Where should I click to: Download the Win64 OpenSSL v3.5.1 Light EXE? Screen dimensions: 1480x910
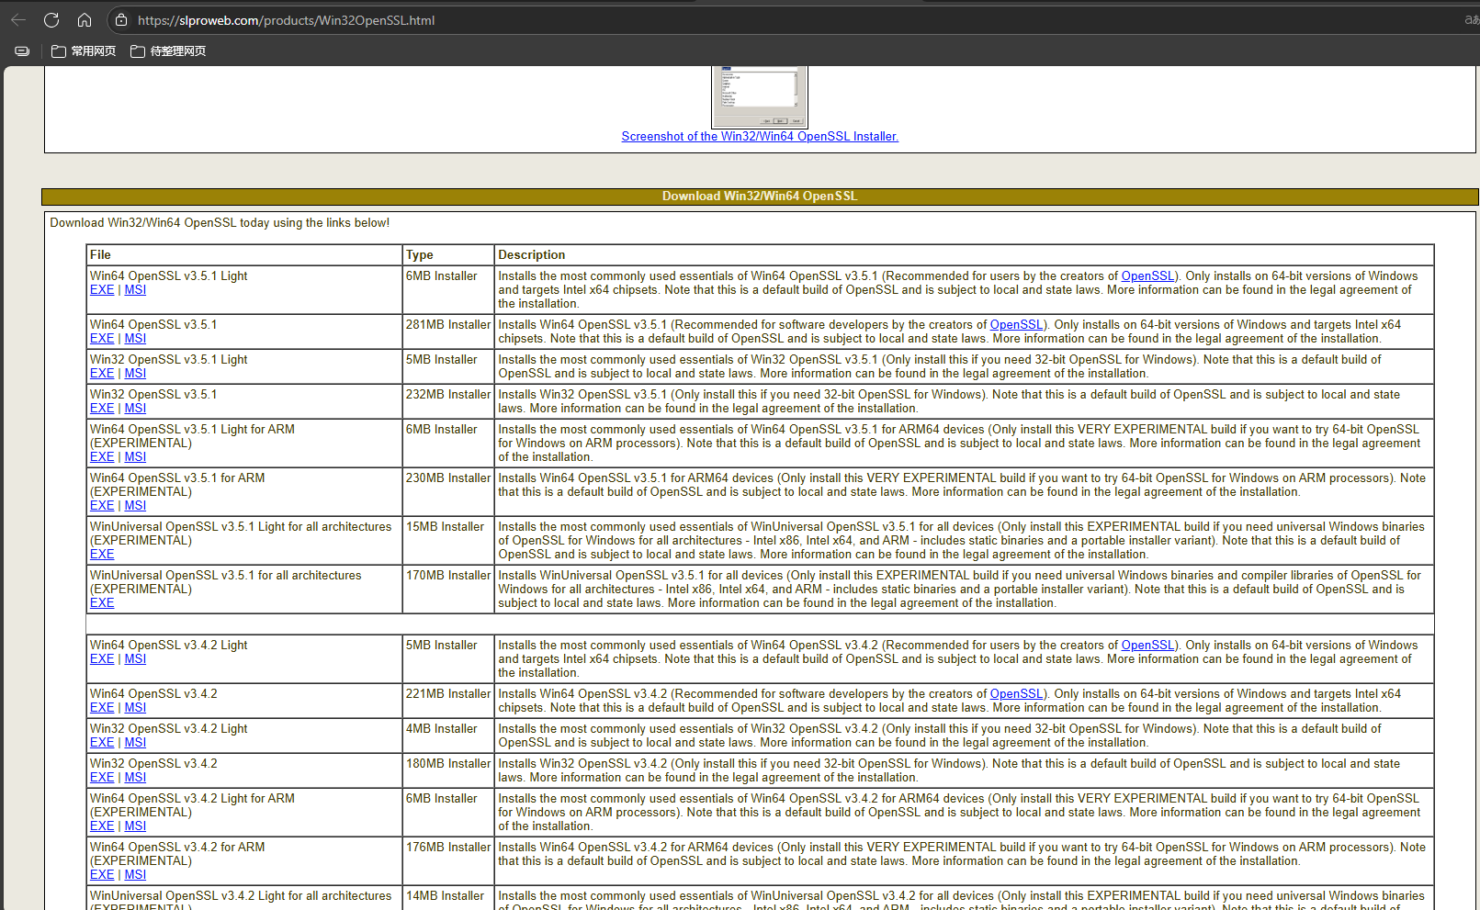pyautogui.click(x=102, y=290)
